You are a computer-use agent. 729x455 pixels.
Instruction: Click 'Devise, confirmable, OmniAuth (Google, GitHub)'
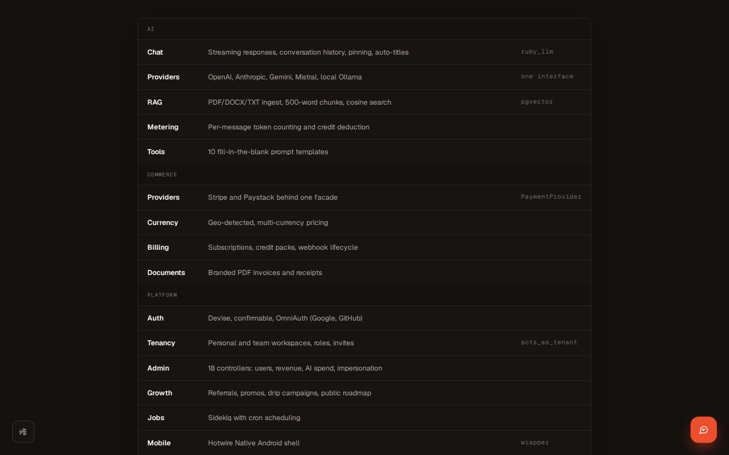[285, 318]
